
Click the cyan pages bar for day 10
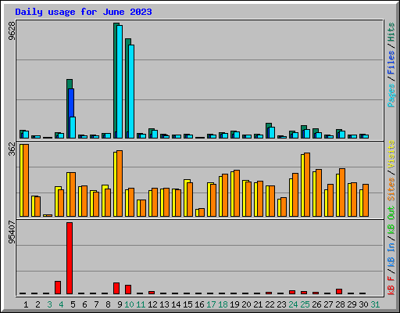pyautogui.click(x=131, y=92)
